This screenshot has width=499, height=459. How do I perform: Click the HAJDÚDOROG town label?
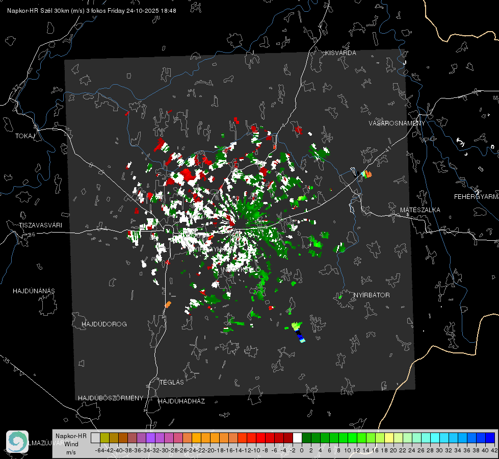[104, 324]
